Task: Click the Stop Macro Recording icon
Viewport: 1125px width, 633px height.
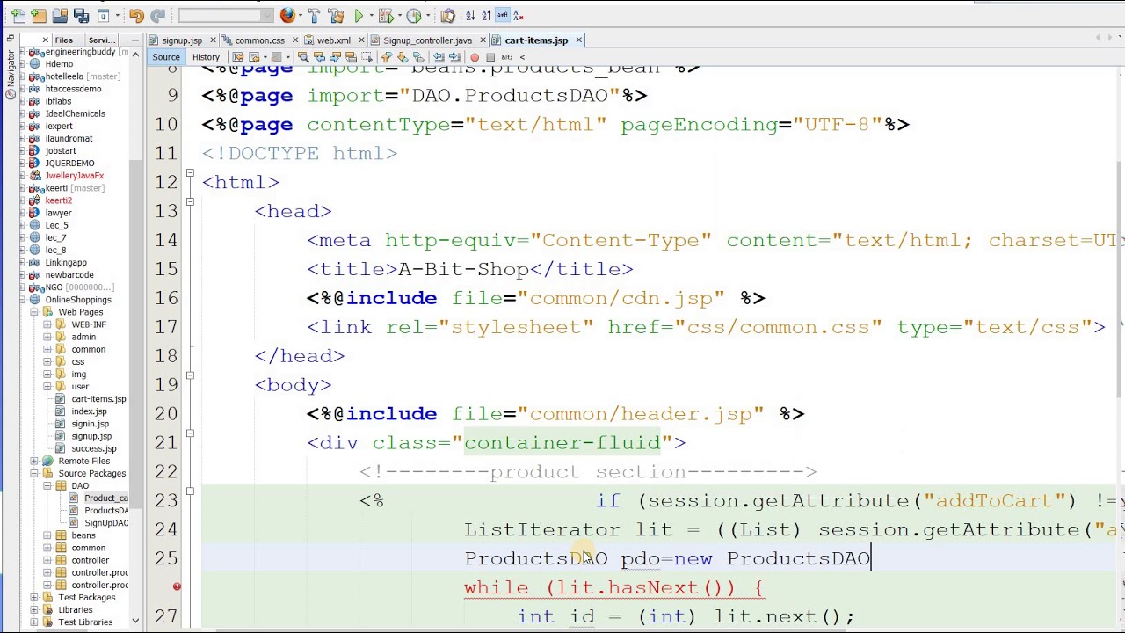Action: coord(490,57)
